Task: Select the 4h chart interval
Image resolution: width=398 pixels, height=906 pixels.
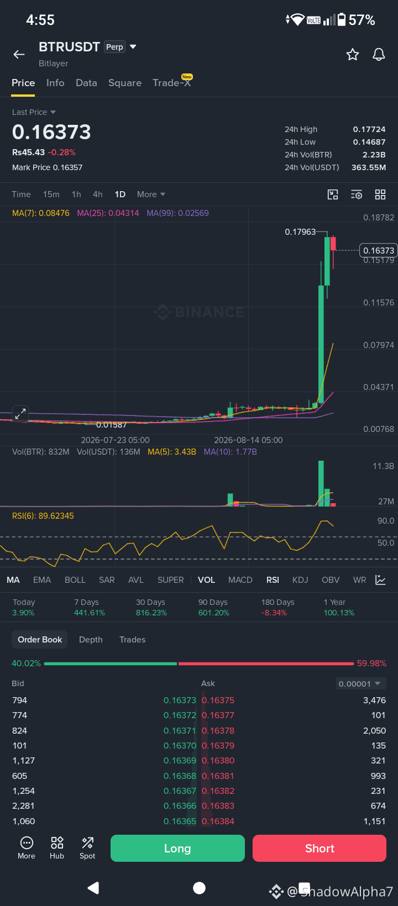Action: coord(98,194)
